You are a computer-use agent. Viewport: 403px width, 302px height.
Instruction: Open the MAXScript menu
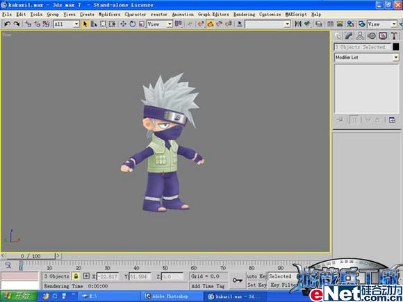coord(296,15)
